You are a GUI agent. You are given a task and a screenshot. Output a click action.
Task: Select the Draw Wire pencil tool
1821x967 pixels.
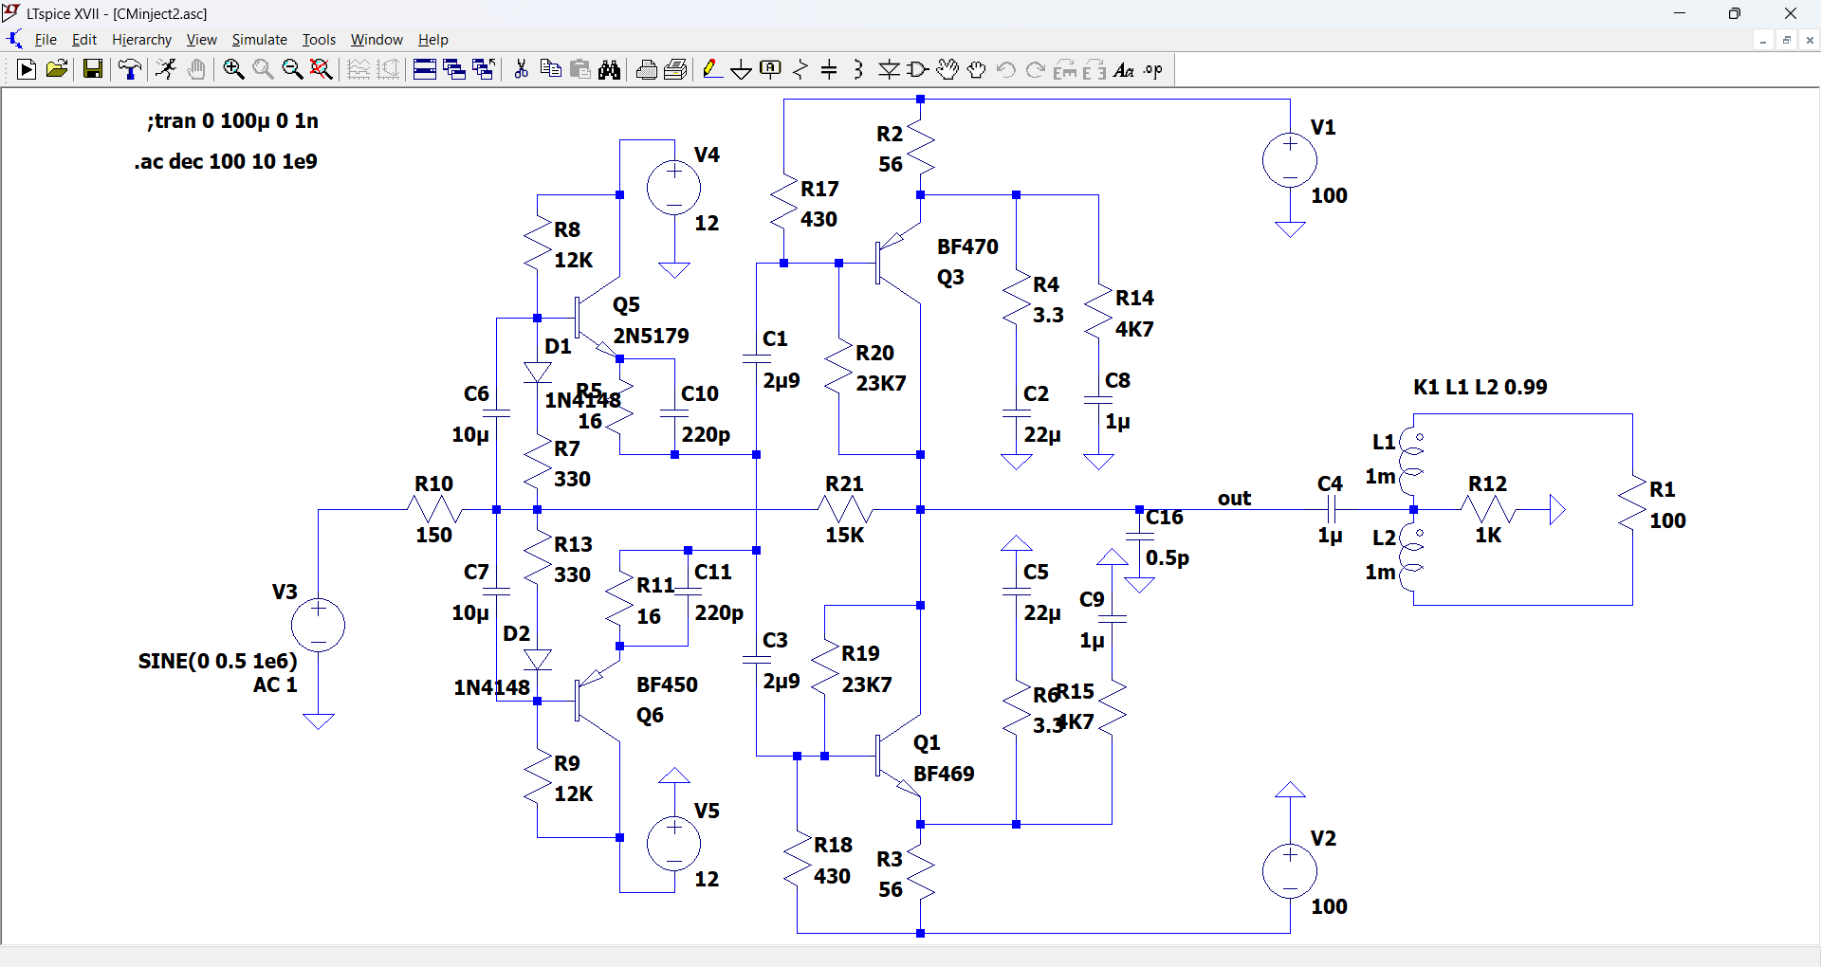pos(712,69)
